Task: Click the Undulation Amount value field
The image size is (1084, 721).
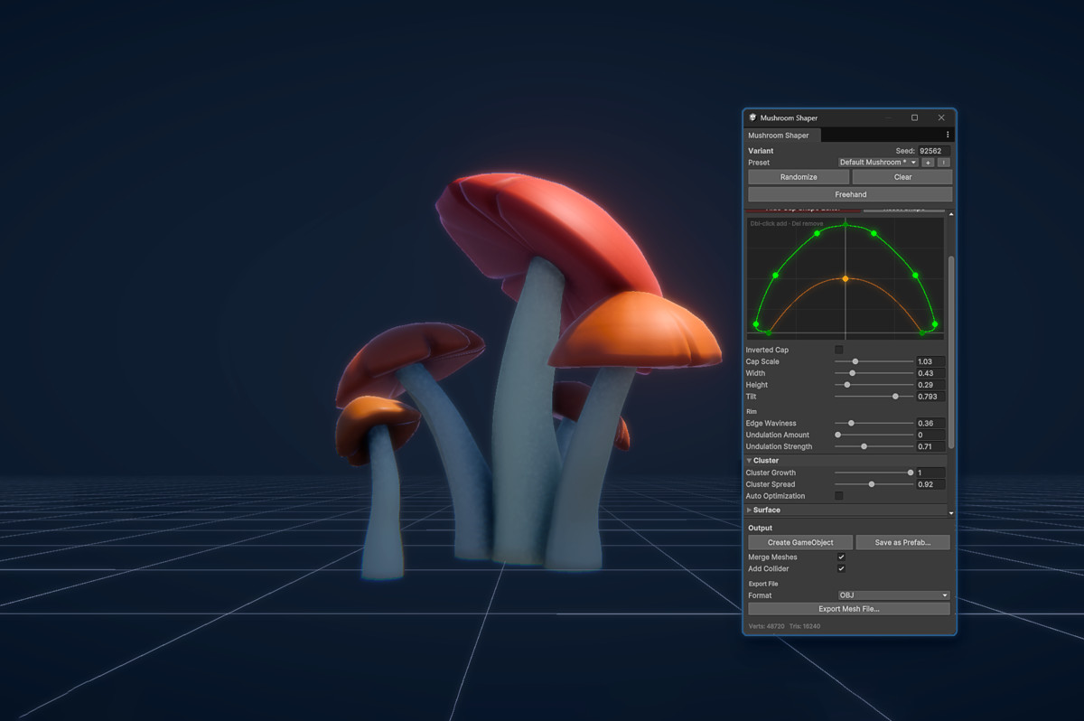Action: [930, 435]
